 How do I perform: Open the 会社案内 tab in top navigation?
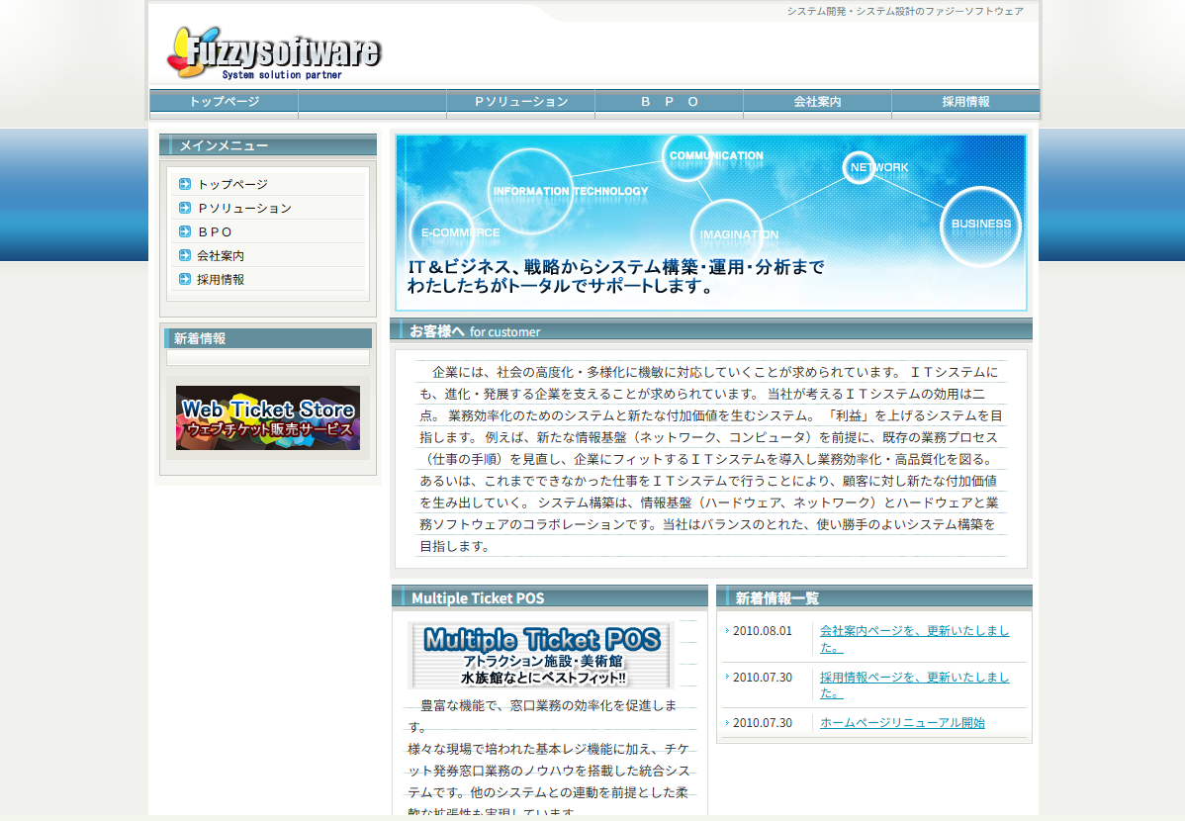(x=816, y=102)
